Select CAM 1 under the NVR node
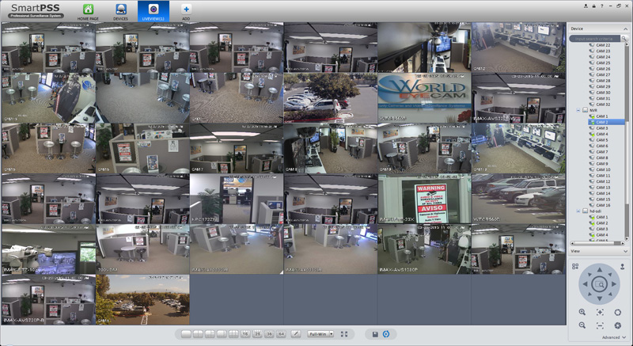 pos(601,116)
